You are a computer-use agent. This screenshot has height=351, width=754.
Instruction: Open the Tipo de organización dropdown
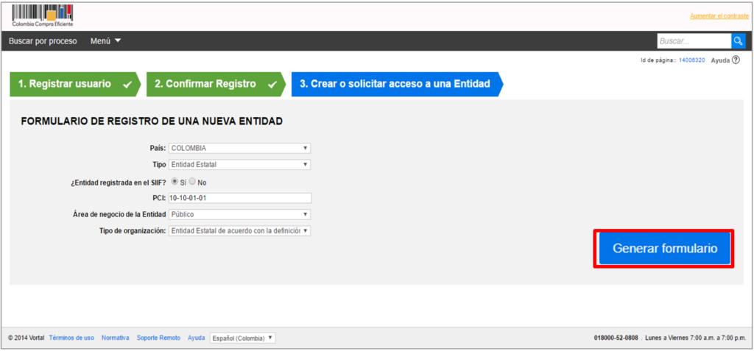(x=239, y=230)
